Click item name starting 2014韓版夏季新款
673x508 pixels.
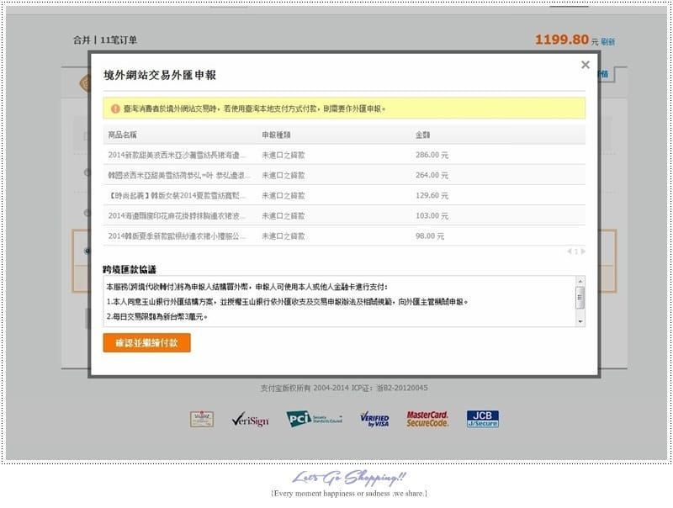178,236
